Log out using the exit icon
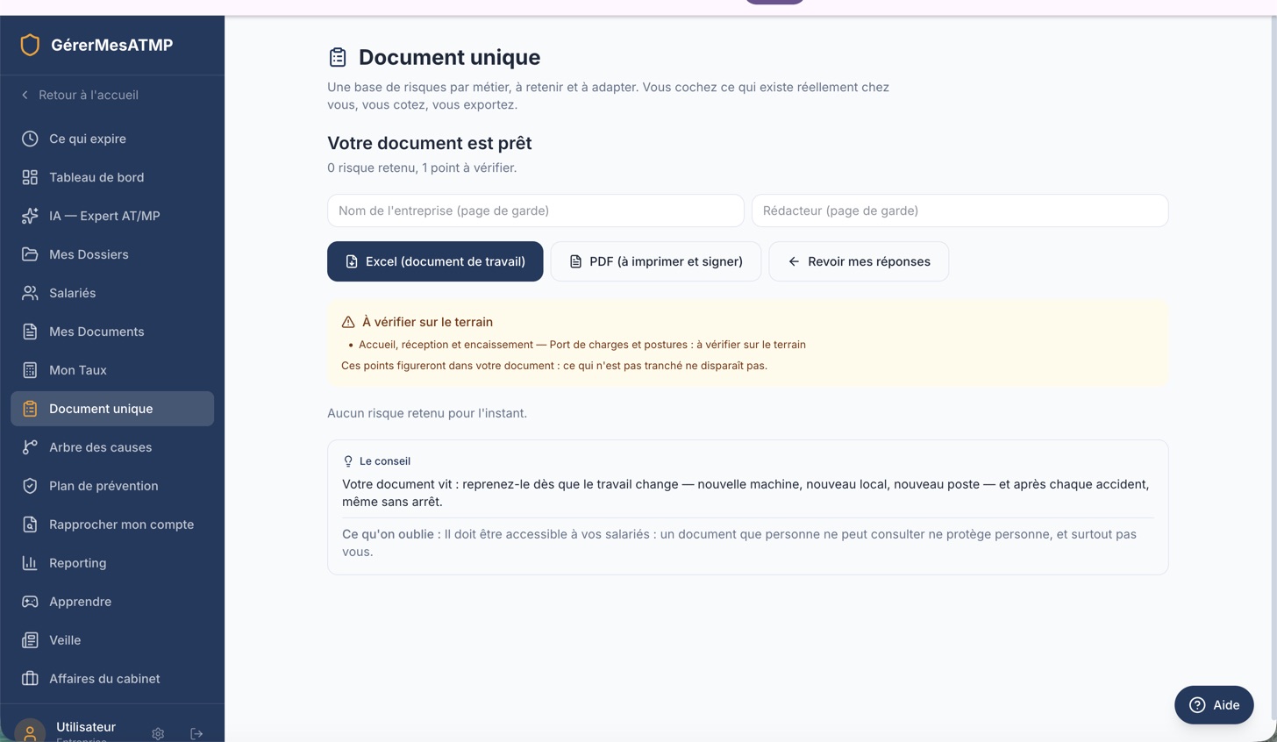 pyautogui.click(x=196, y=733)
